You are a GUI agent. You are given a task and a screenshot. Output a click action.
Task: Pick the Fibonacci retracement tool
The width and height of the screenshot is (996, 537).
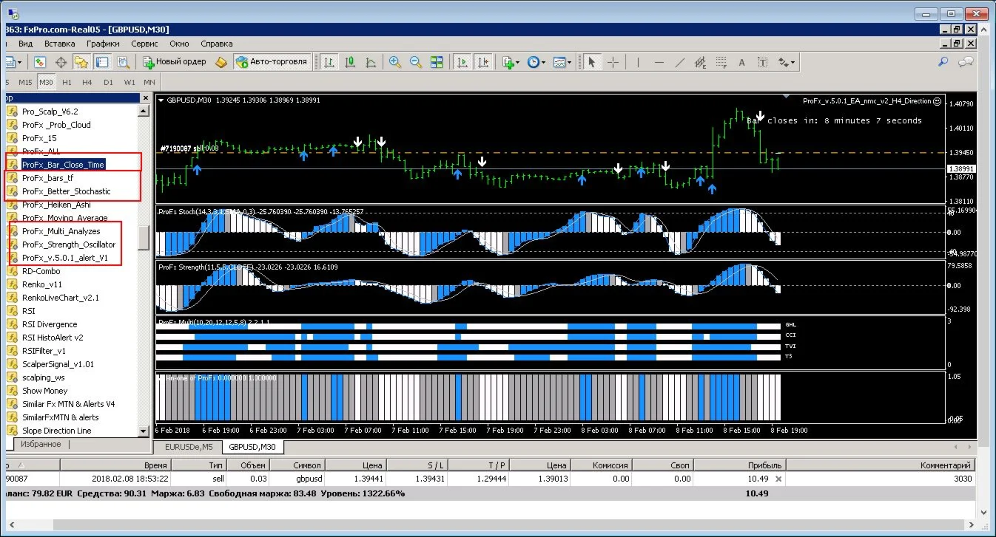(721, 62)
